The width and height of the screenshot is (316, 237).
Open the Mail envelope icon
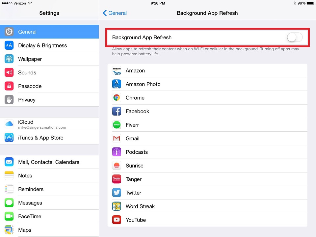[9, 162]
